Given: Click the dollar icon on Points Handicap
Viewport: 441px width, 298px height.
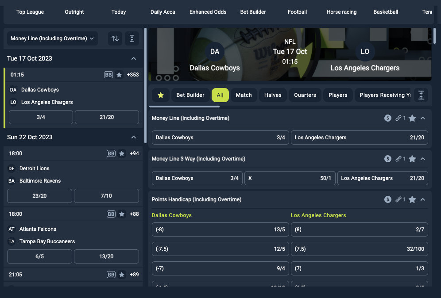Looking at the screenshot, I should (x=388, y=199).
